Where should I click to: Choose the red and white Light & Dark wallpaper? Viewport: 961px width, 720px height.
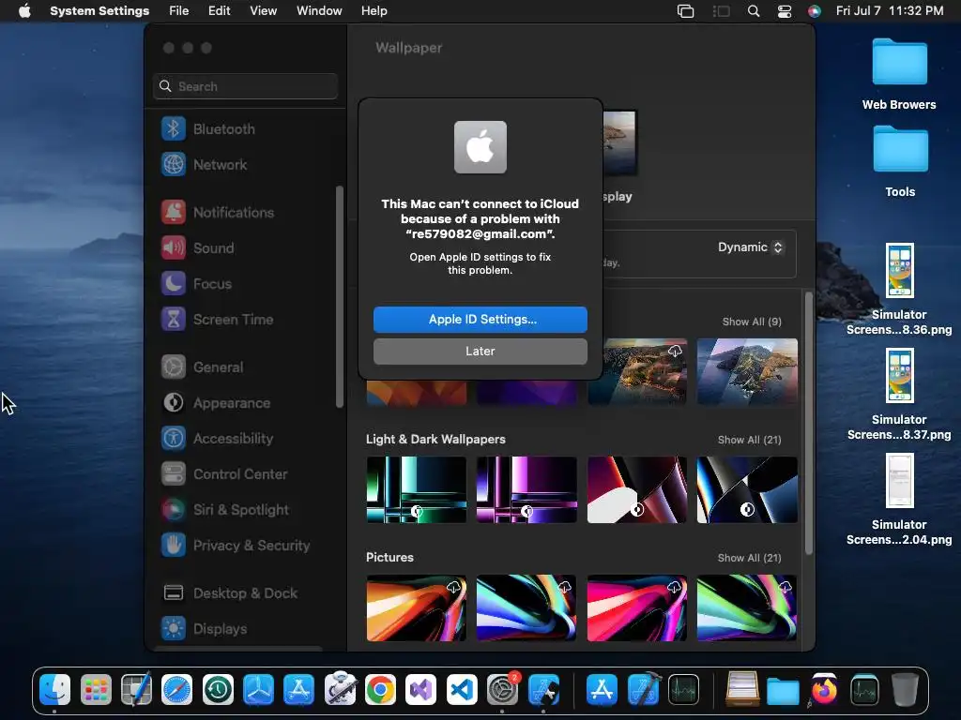click(x=637, y=489)
